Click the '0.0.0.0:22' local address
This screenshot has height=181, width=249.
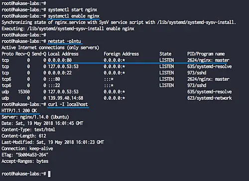(60, 73)
